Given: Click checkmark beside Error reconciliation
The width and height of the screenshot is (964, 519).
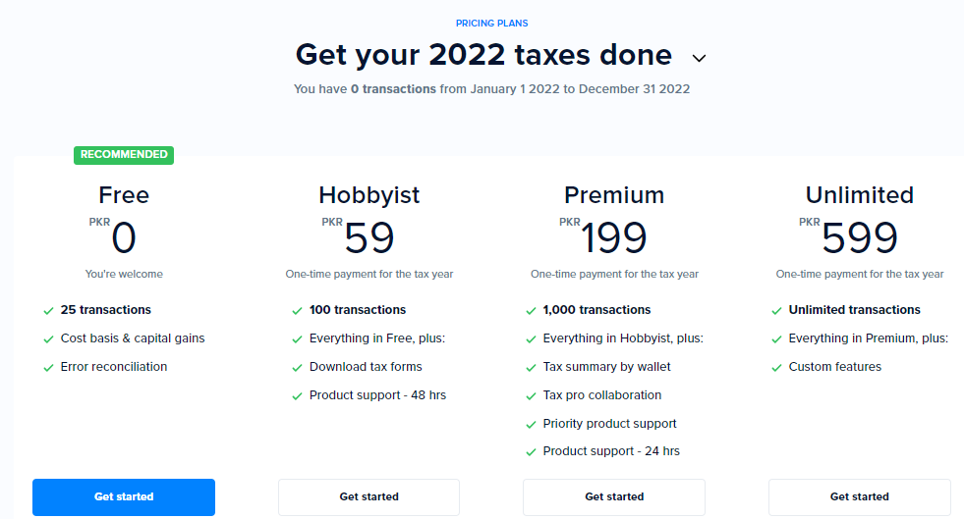Looking at the screenshot, I should (x=48, y=368).
